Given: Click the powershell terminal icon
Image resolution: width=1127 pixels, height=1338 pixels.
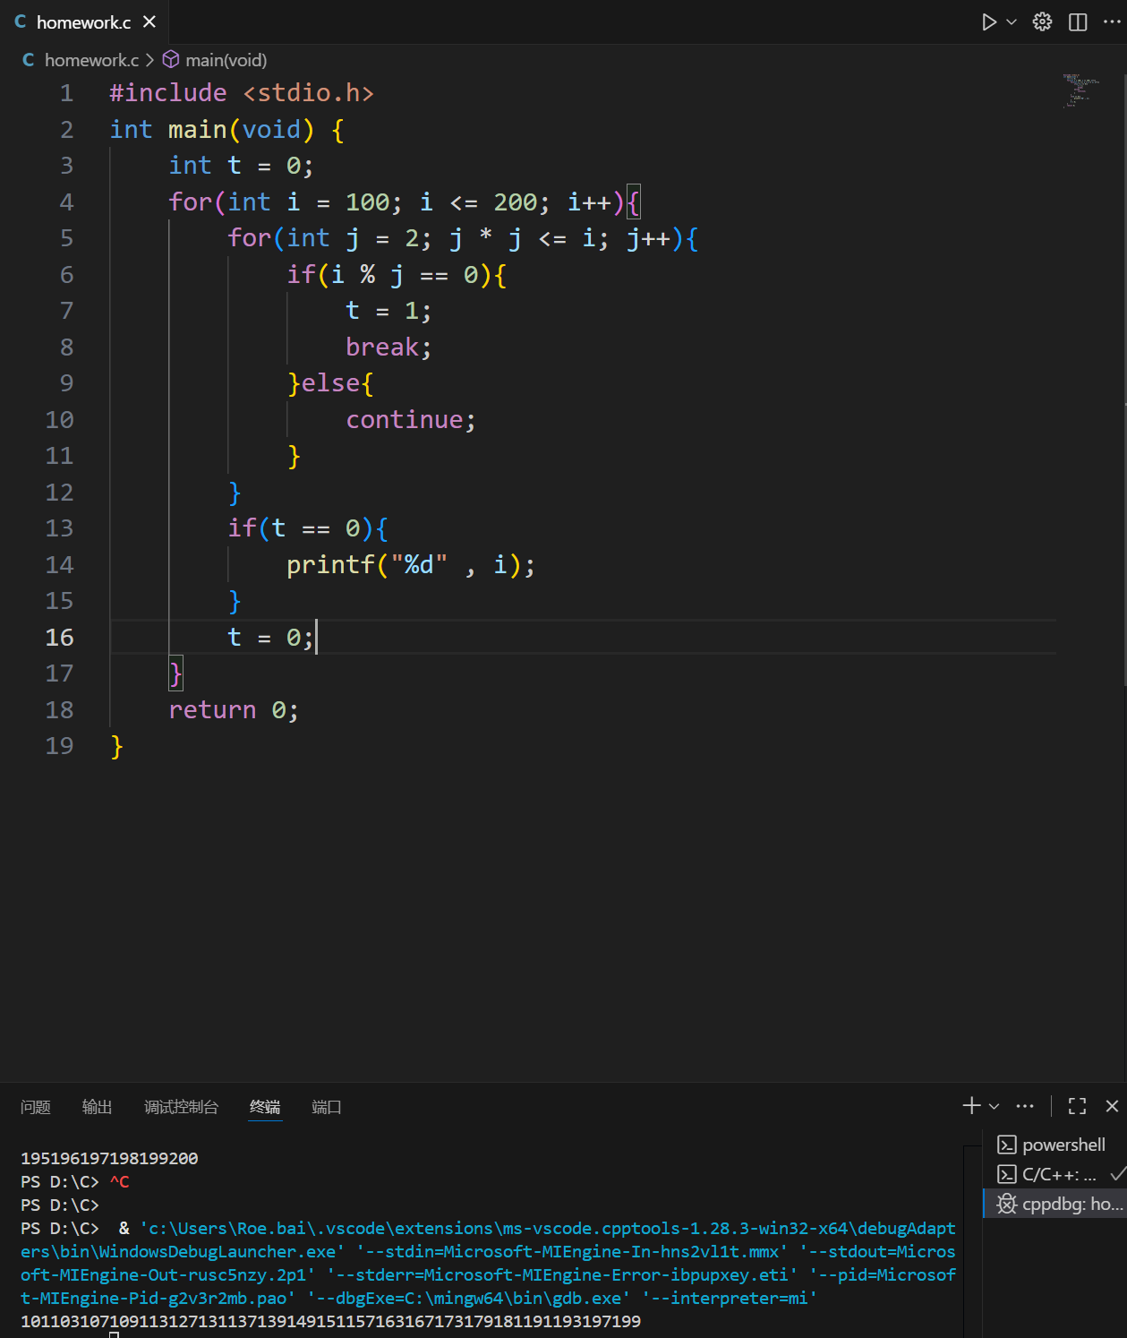Looking at the screenshot, I should (1006, 1145).
